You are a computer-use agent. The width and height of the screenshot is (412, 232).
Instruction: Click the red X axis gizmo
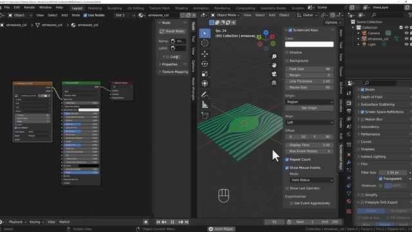[x=272, y=37]
